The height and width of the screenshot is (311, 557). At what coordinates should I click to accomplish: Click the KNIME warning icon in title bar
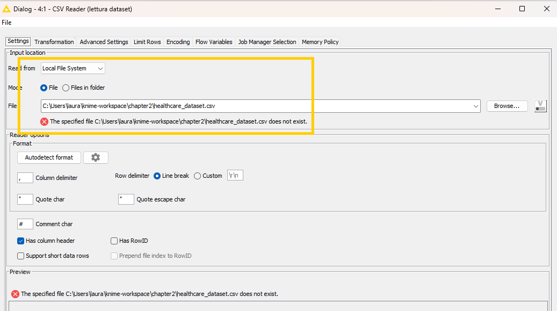6,9
